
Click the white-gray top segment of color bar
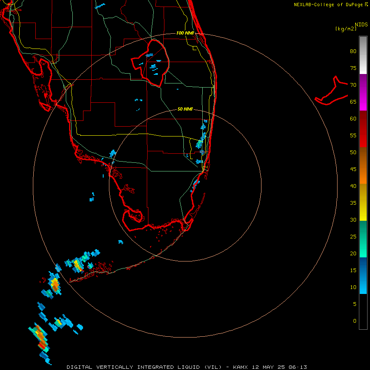click(363, 55)
